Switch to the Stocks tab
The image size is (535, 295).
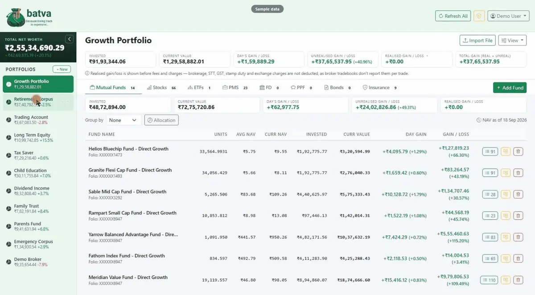[161, 88]
